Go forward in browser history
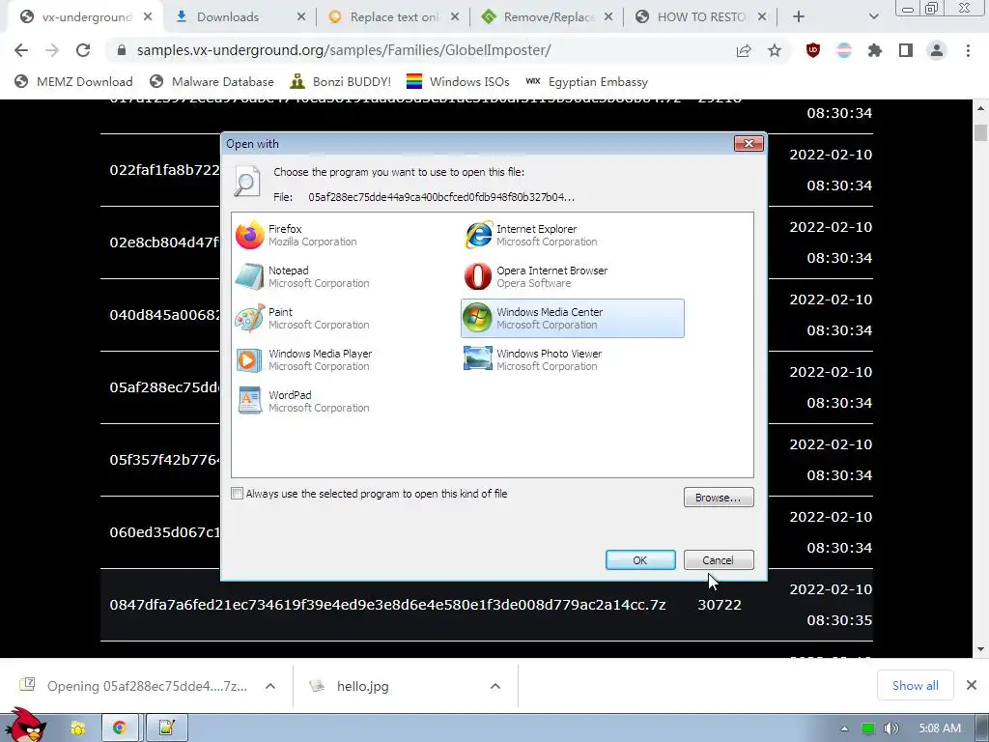Viewport: 989px width, 742px height. coord(52,50)
